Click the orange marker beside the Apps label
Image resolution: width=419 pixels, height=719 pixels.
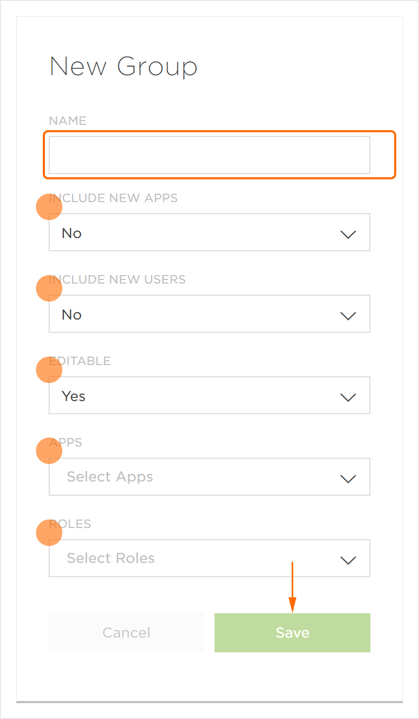click(x=49, y=452)
